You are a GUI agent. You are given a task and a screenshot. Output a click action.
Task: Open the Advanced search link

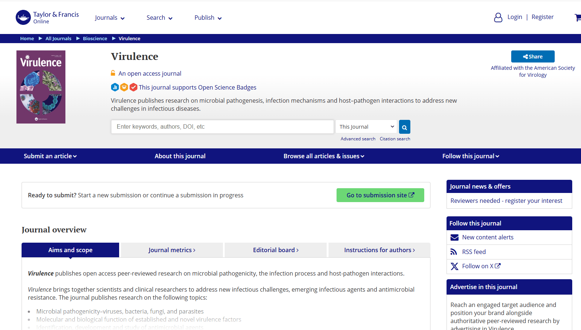click(358, 139)
